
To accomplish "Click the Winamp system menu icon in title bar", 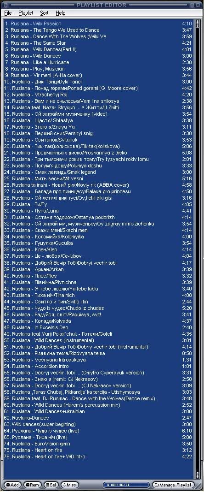I will 5,5.
